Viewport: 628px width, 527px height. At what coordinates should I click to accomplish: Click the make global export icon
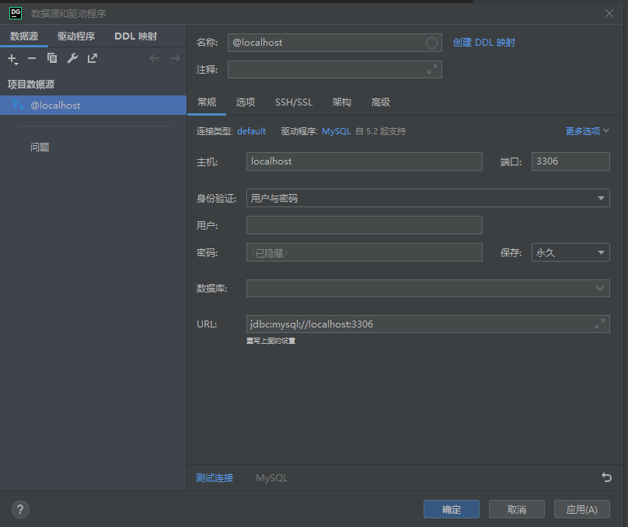(92, 58)
